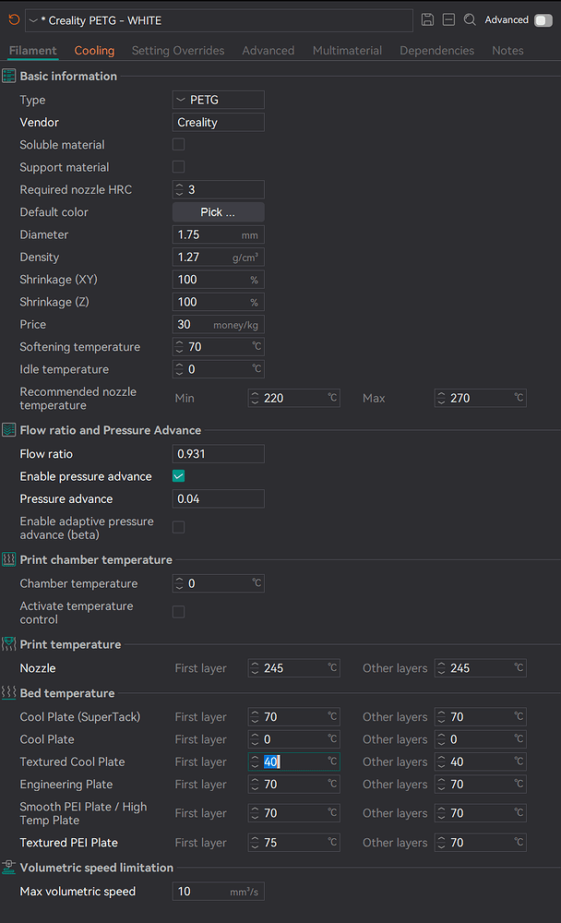Open the Multimaterial tab
This screenshot has height=923, width=561.
pyautogui.click(x=347, y=51)
